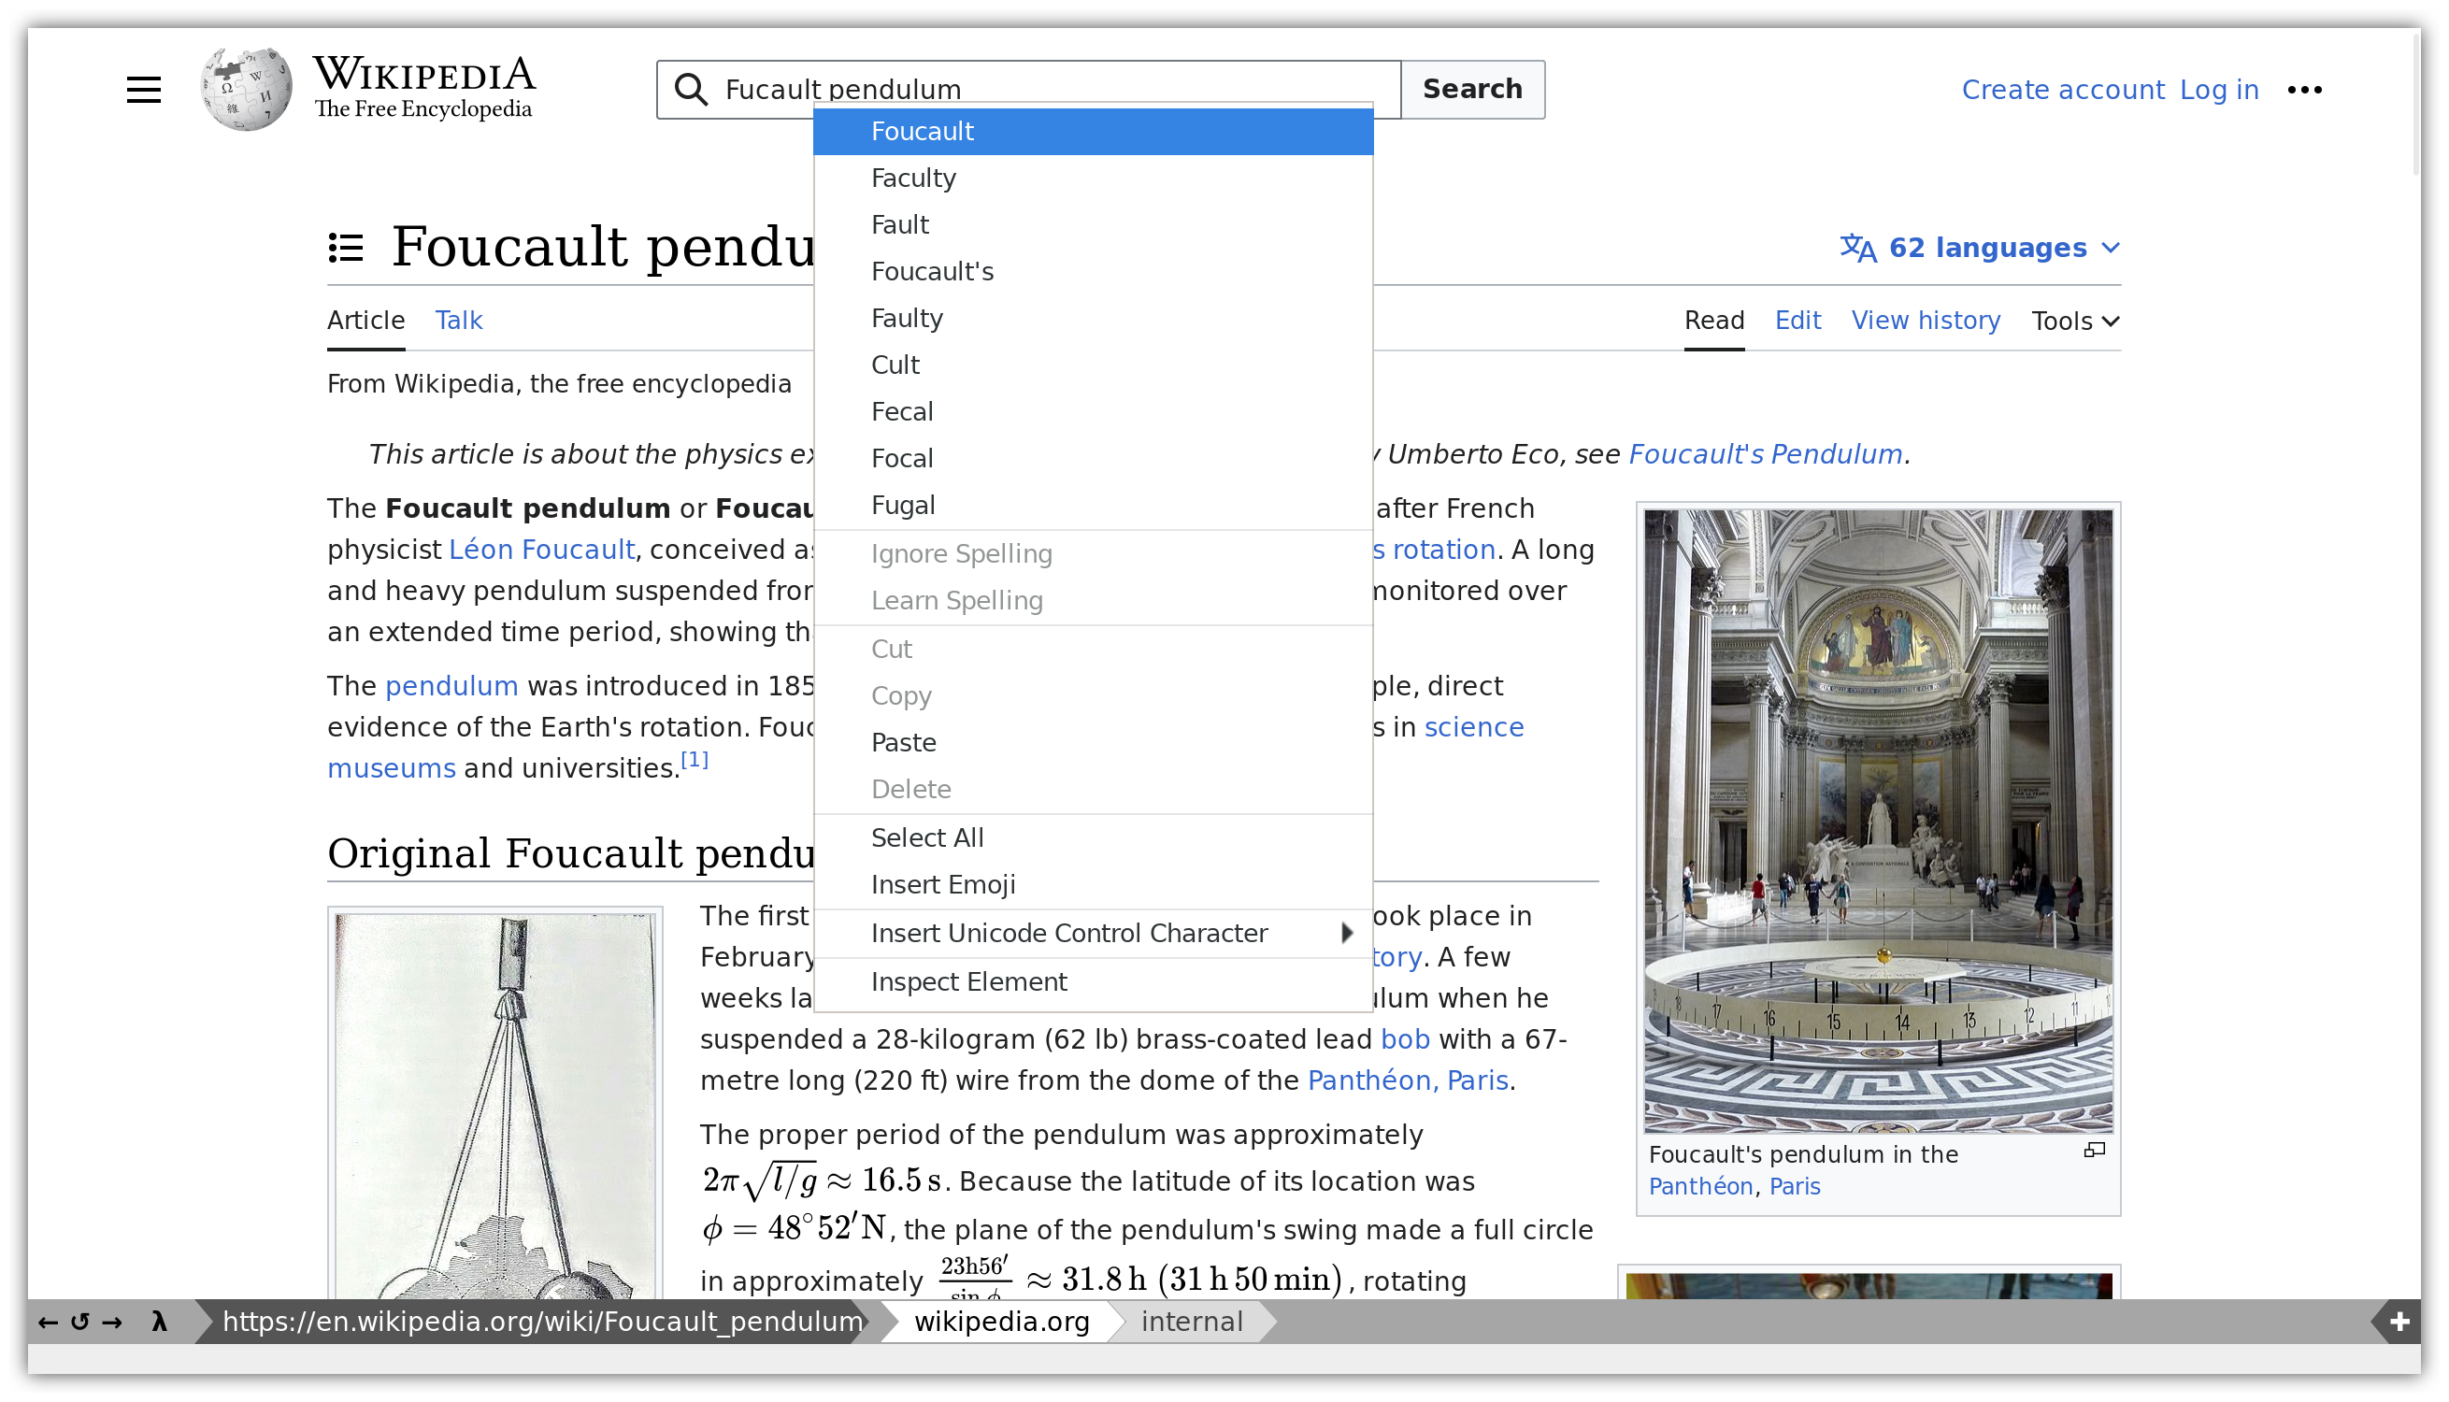
Task: Choose the Foucault spelling suggestion
Action: point(1093,131)
